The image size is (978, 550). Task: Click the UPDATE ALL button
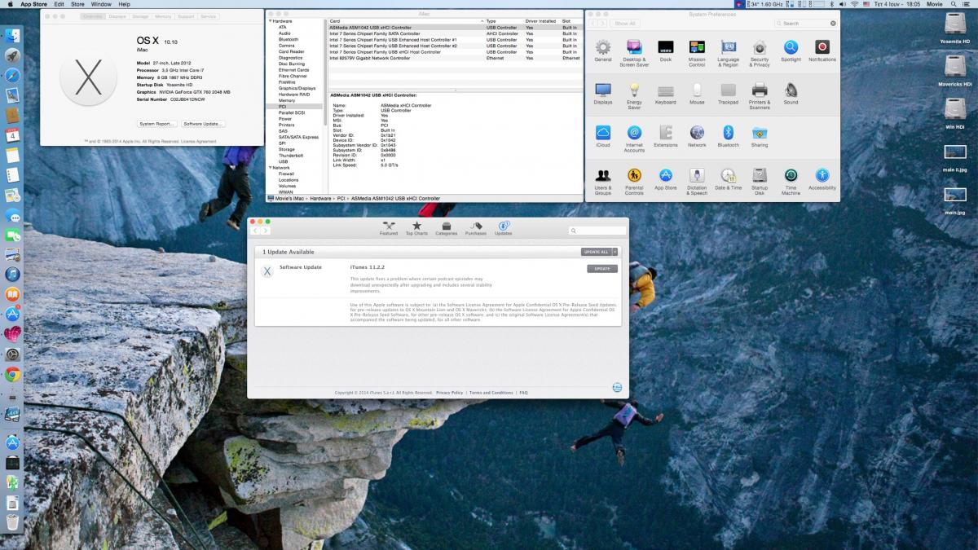[596, 252]
